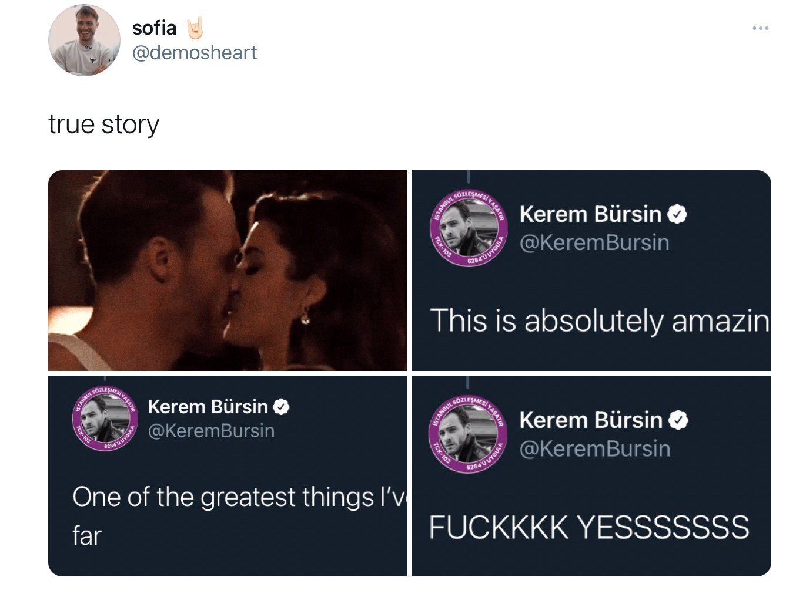Viewport: 796px width, 604px height.
Task: Open the kissing couple photo
Action: [x=228, y=270]
